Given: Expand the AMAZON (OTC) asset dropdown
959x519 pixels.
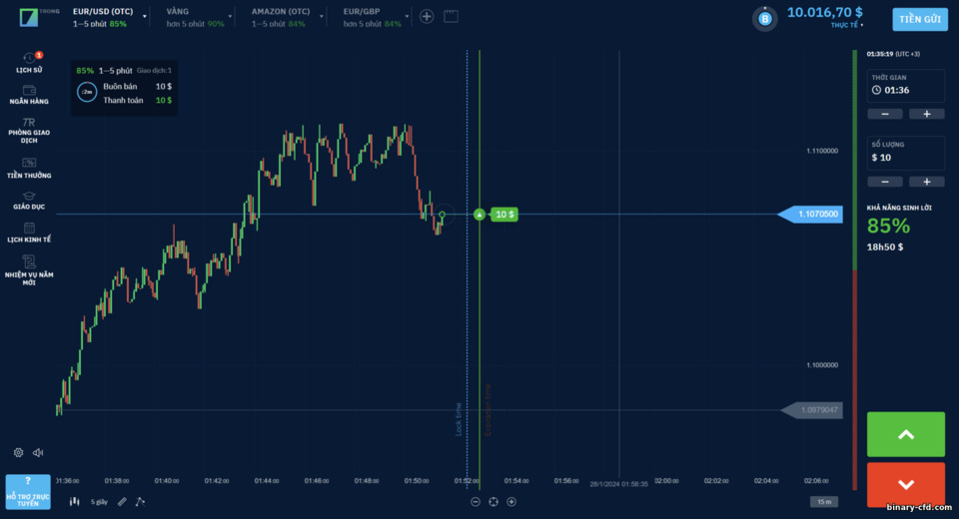Looking at the screenshot, I should click(321, 17).
